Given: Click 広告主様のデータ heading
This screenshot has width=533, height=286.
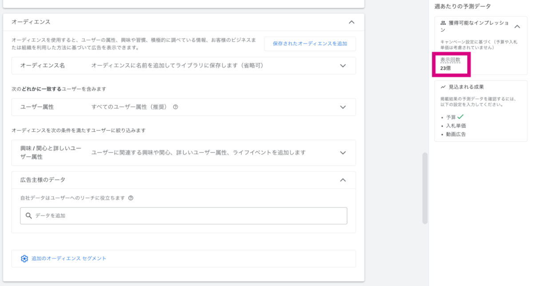Looking at the screenshot, I should [43, 180].
